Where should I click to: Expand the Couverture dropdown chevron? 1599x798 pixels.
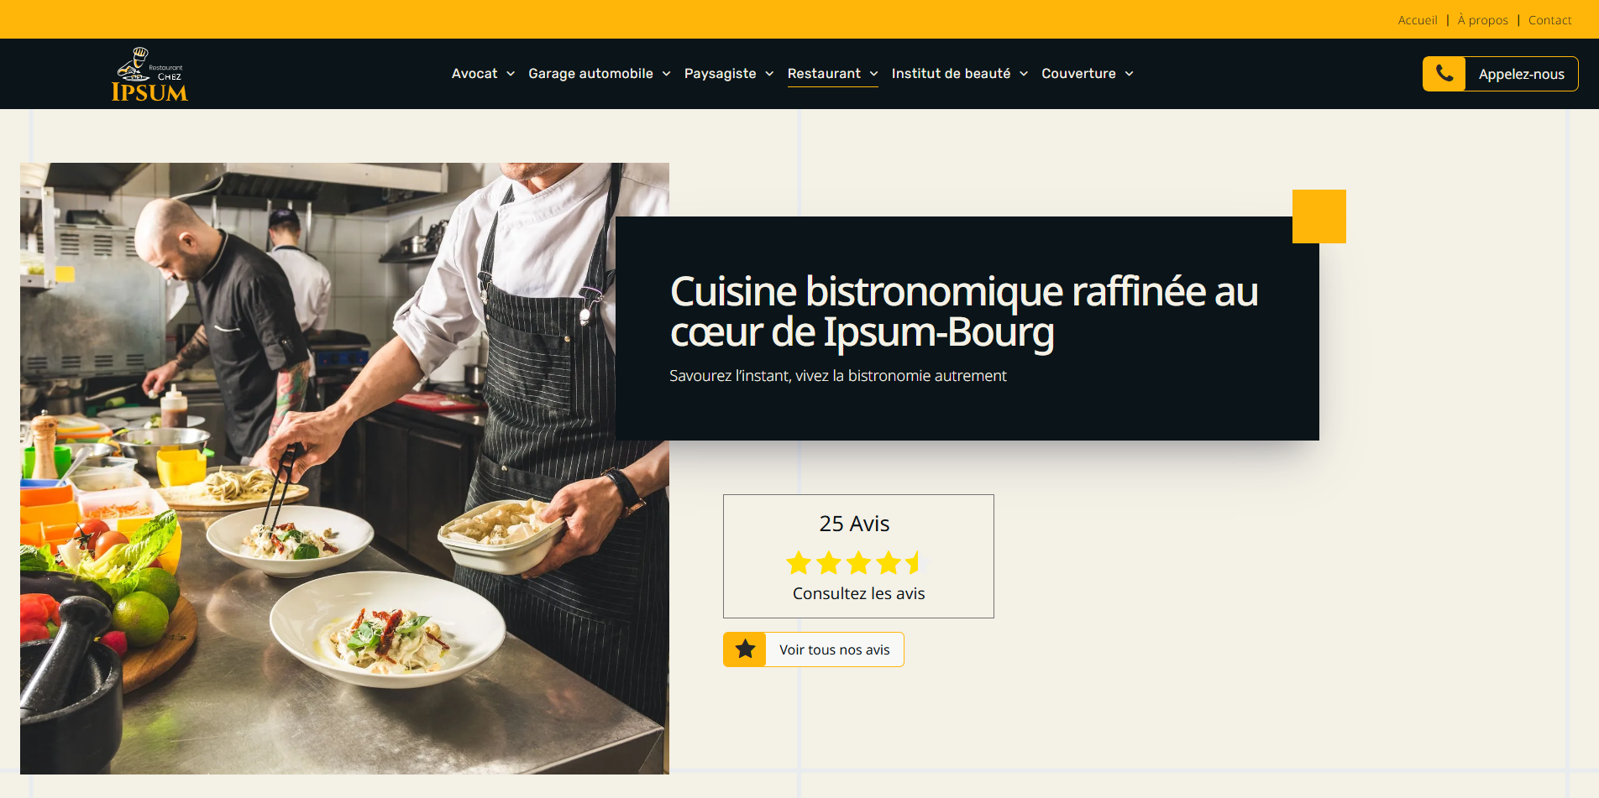click(x=1129, y=74)
